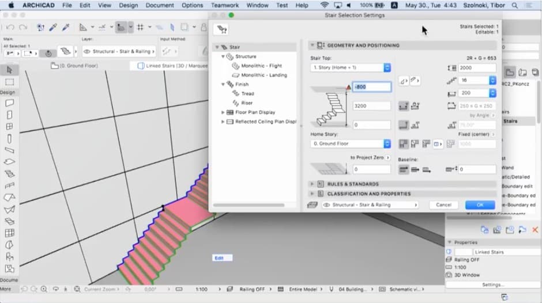Click the zoom-in magnifier in bottom bar
Viewport: 542px width, 303px height.
[x=44, y=289]
